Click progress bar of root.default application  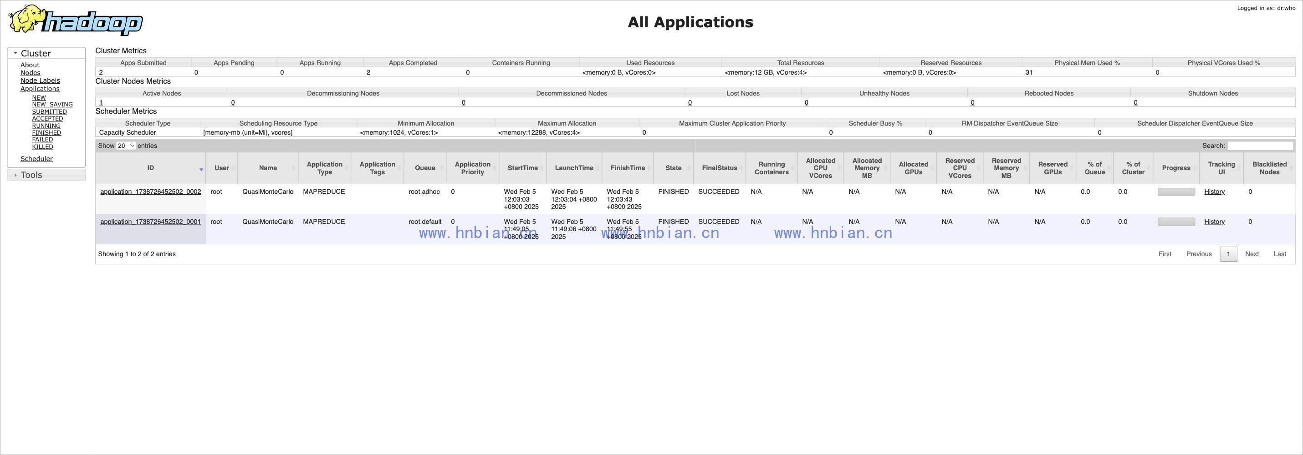coord(1176,222)
